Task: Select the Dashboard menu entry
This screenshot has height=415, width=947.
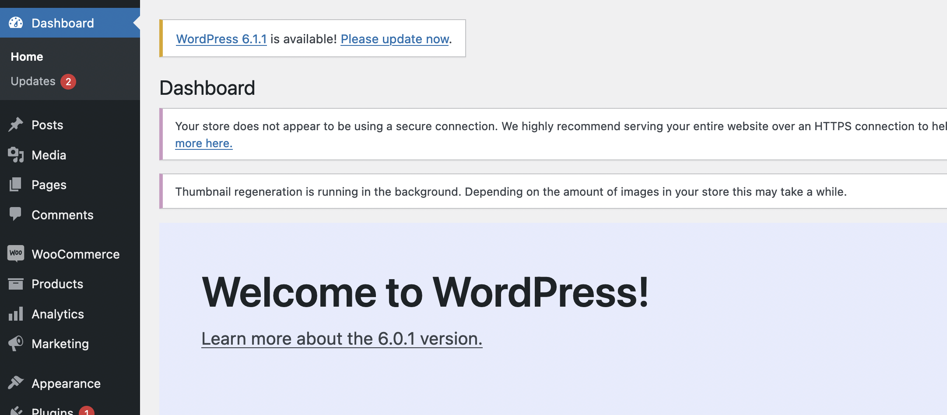Action: (62, 22)
